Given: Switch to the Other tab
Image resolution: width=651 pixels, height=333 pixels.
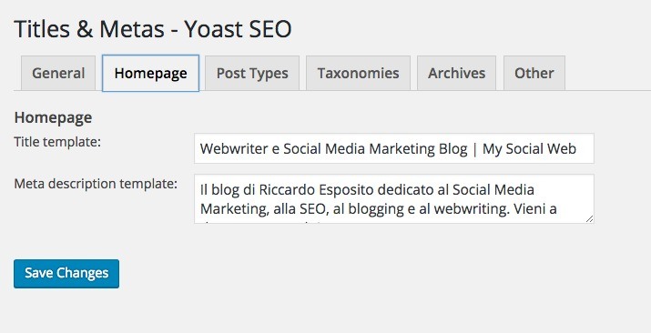Looking at the screenshot, I should point(534,74).
